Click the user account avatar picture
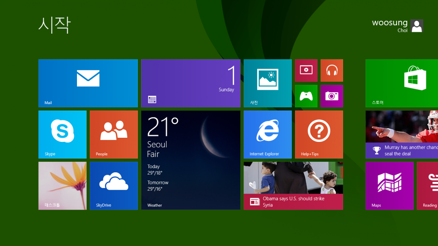This screenshot has width=438, height=246. coord(417,26)
